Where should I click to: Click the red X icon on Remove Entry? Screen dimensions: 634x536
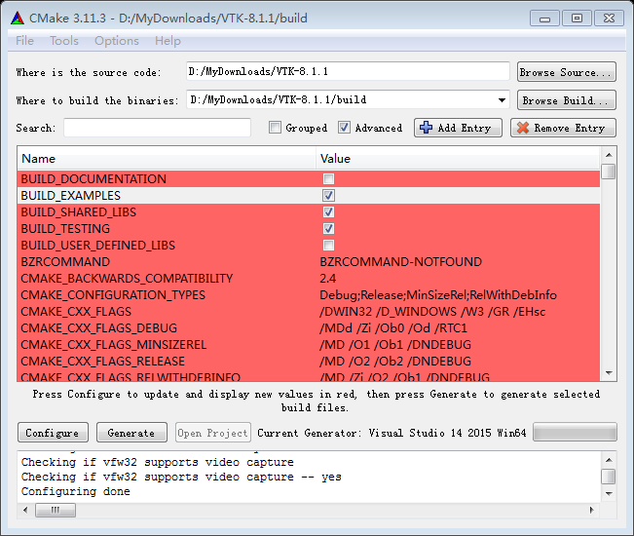(x=523, y=128)
